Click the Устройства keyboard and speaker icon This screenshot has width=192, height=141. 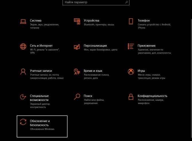tap(77, 21)
